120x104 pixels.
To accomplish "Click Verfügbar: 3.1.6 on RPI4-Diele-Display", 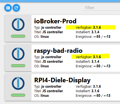I will (x=88, y=86).
